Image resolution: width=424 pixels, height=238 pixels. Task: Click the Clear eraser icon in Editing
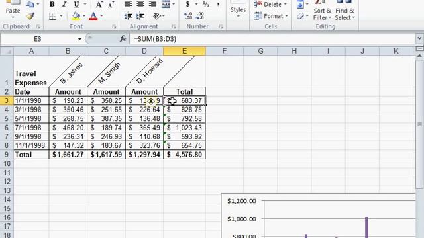tap(300, 16)
